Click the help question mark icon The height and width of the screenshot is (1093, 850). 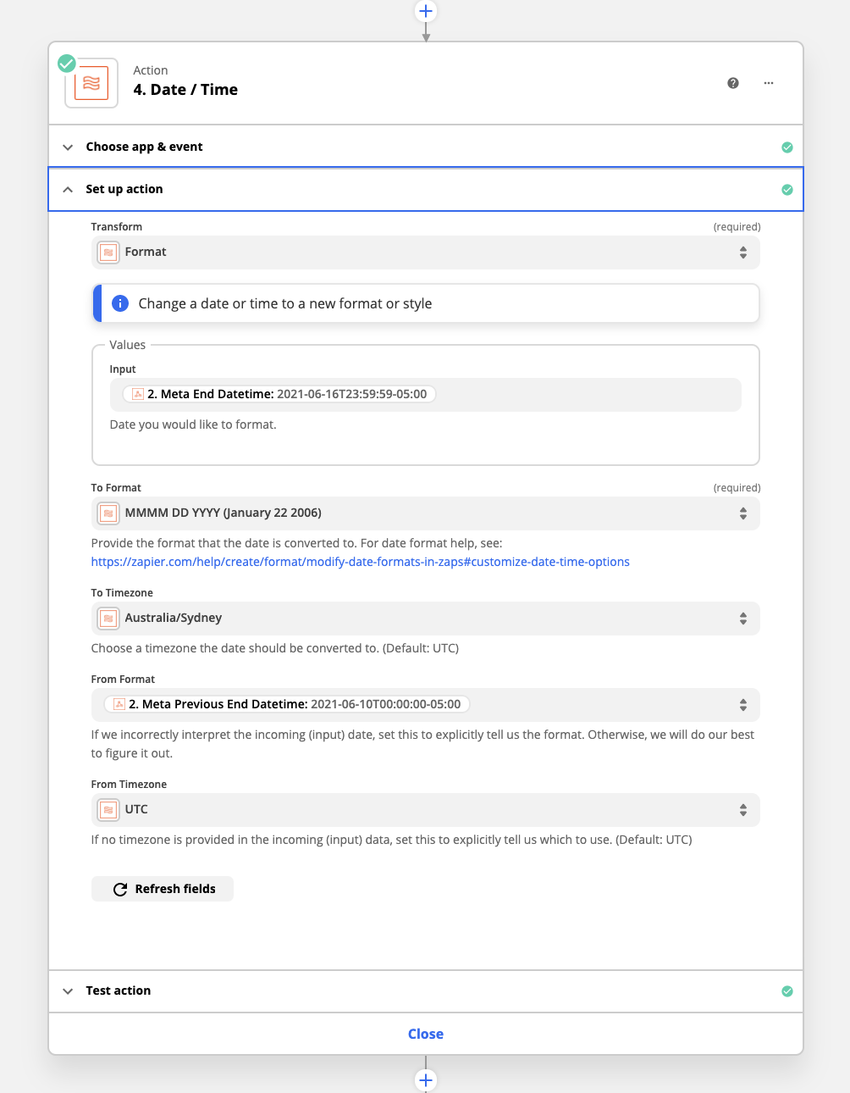coord(733,83)
